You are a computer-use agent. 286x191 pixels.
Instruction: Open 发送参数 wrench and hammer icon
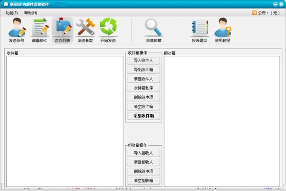tap(85, 30)
